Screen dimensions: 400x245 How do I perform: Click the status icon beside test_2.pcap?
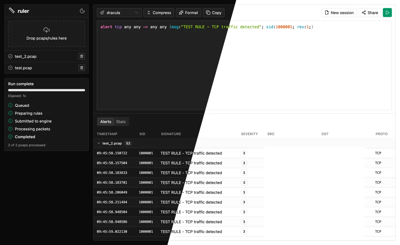click(x=10, y=56)
